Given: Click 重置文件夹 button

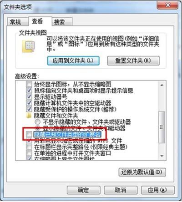Looking at the screenshot, I should (133, 61).
